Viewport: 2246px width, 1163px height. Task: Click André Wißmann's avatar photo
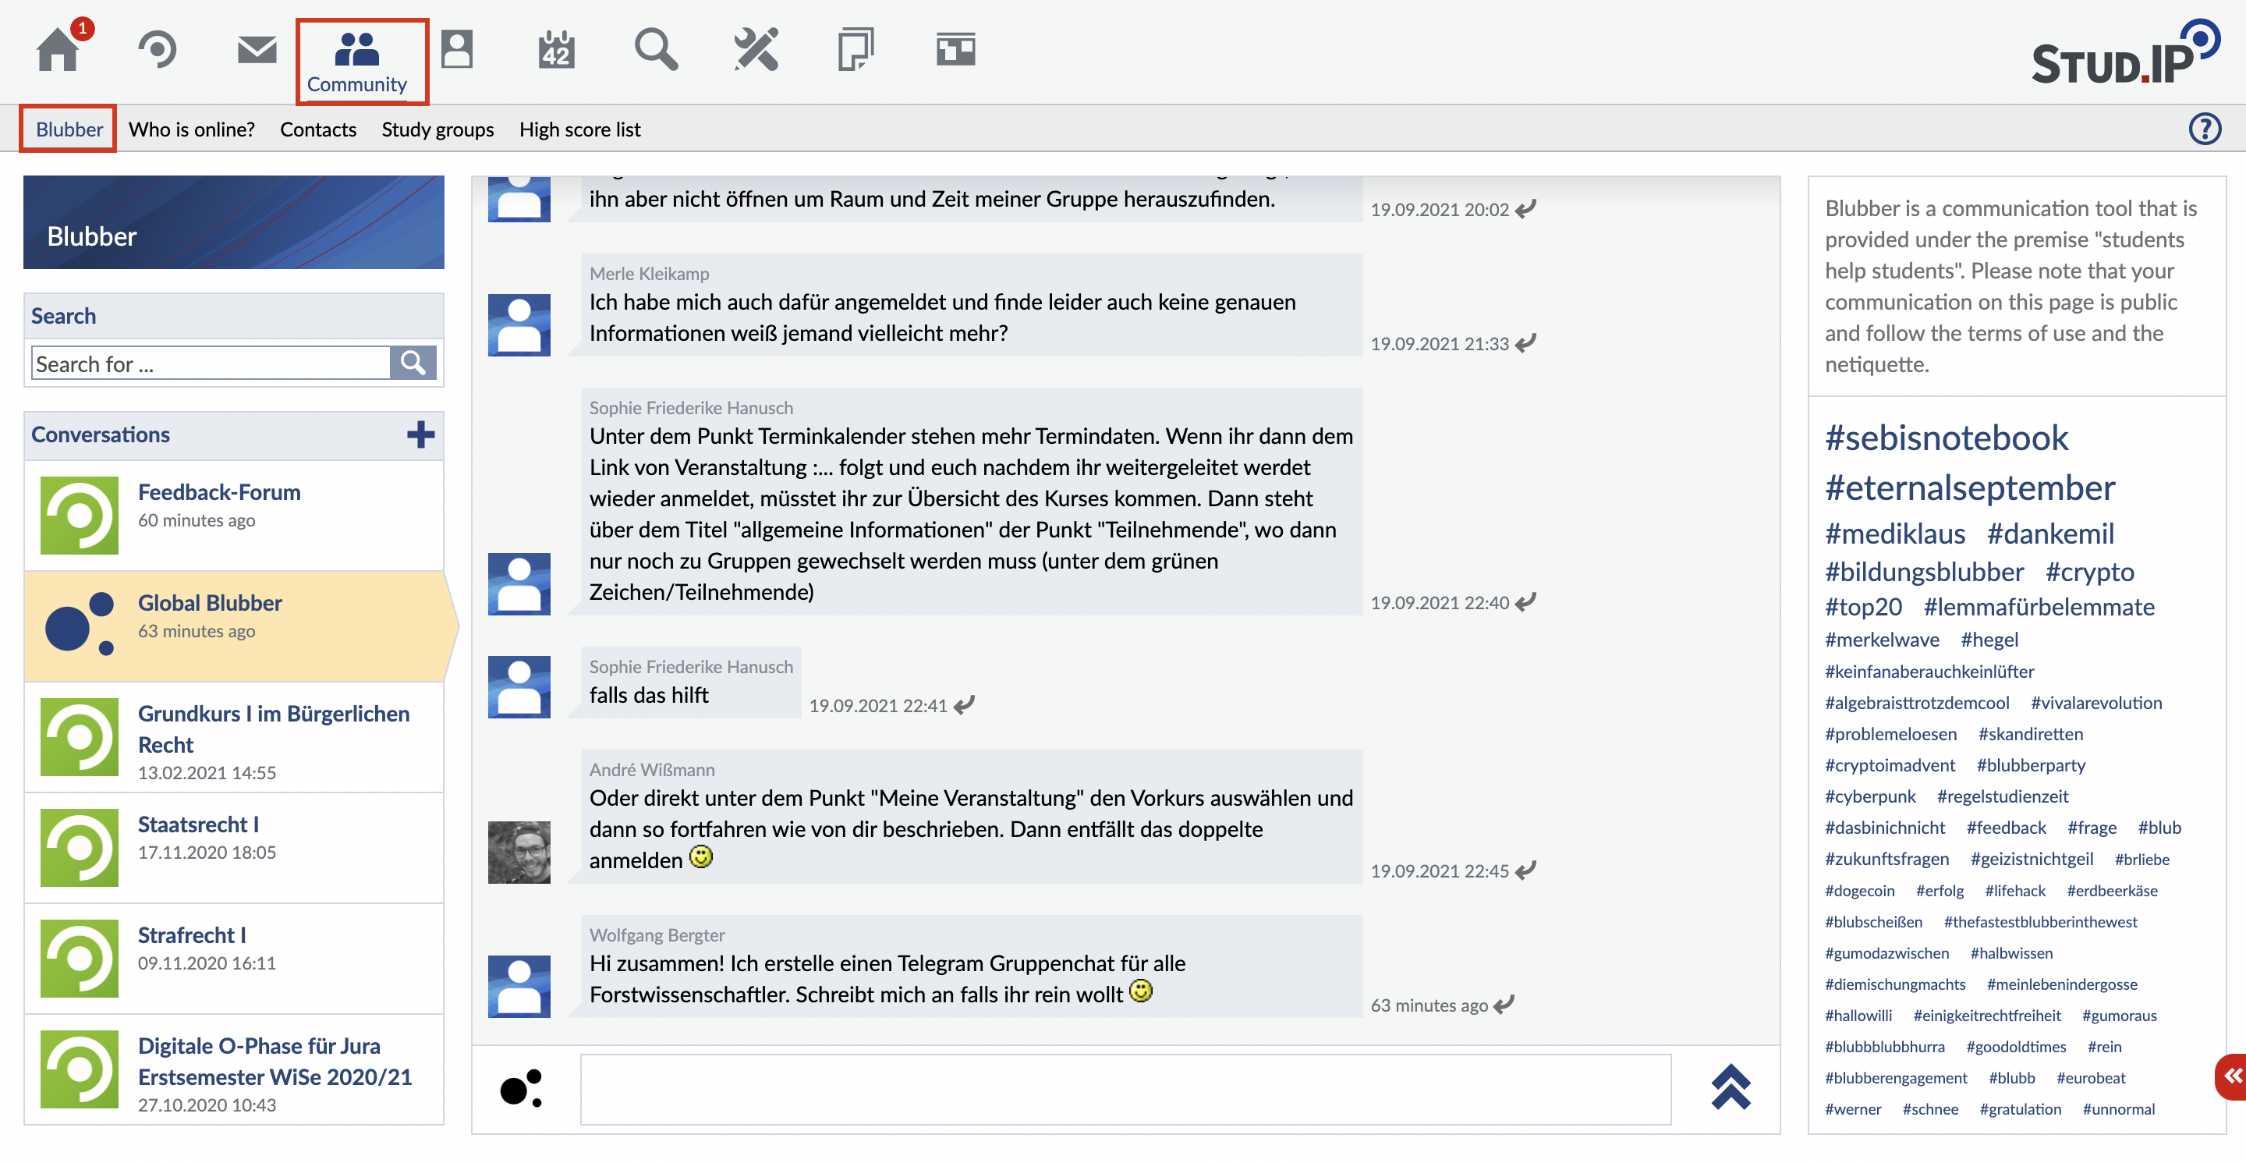pyautogui.click(x=519, y=851)
